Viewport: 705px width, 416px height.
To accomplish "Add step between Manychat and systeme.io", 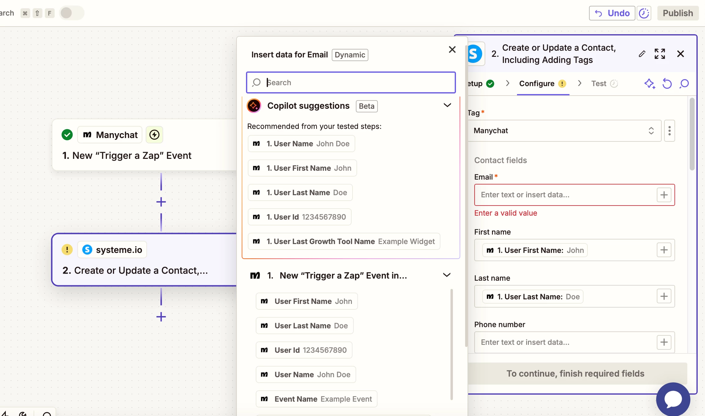I will click(161, 202).
